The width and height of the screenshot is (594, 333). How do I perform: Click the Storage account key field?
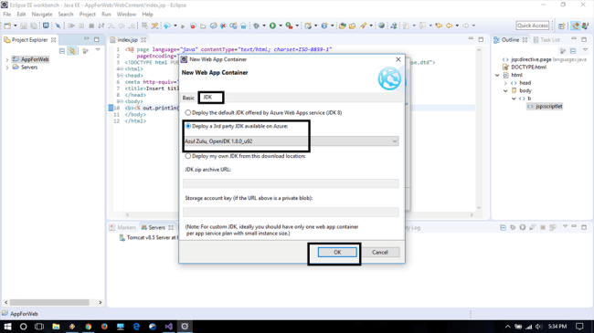291,213
